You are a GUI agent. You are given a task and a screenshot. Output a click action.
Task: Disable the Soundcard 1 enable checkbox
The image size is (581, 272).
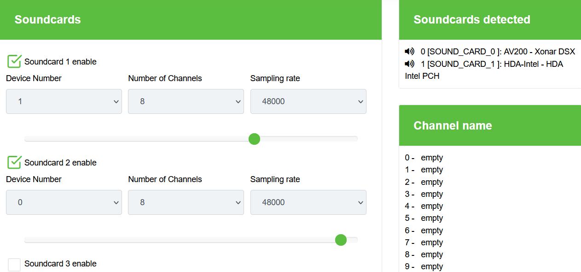(x=15, y=61)
